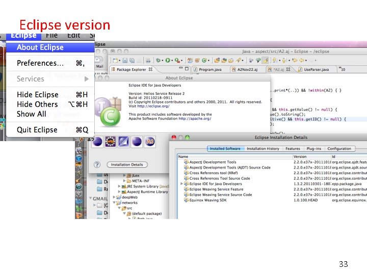The height and width of the screenshot is (275, 367).
Task: Click the Last Edit Location arrow icon
Action: click(x=295, y=60)
